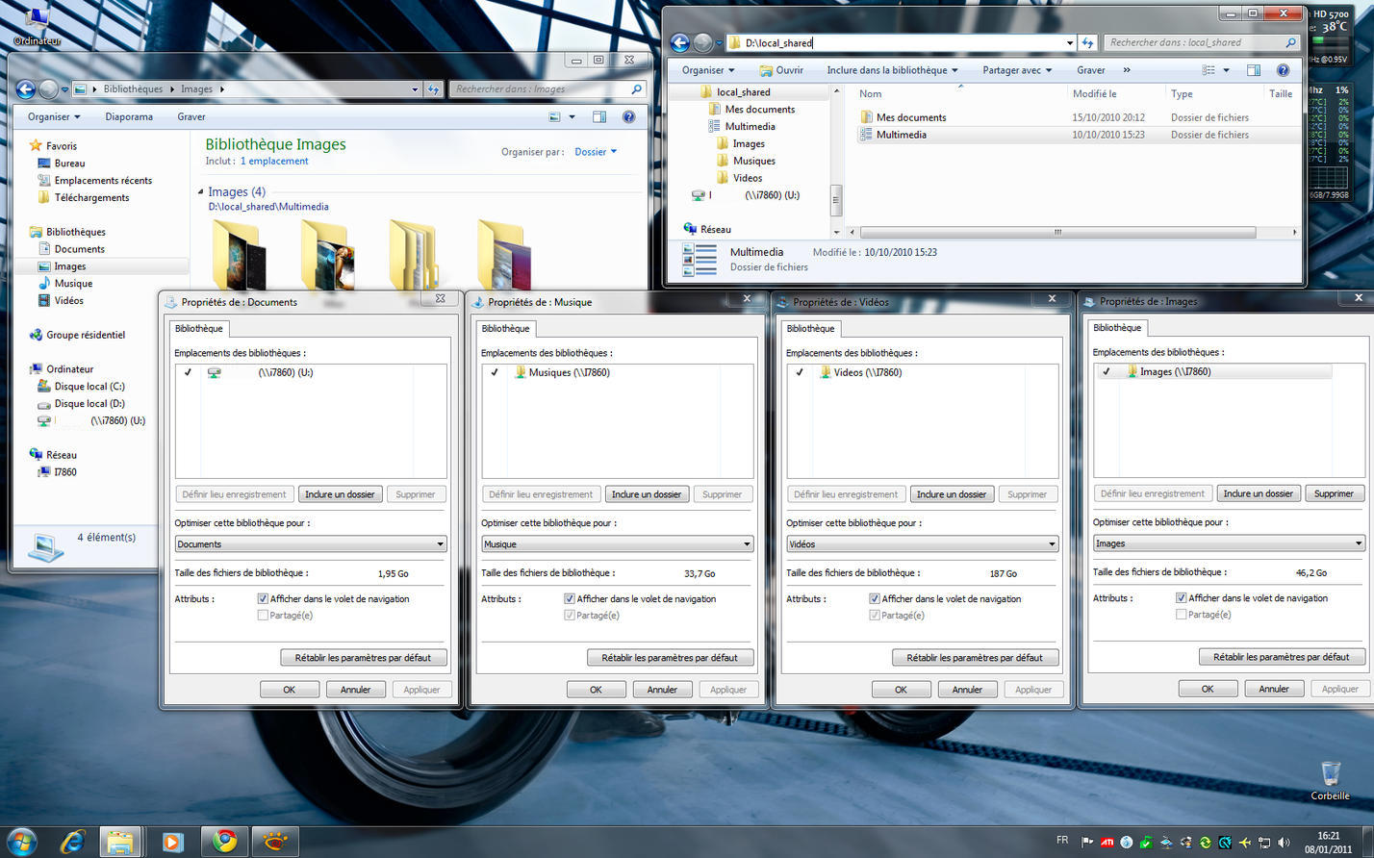
Task: Click 'Inclure un dossier' in Musique properties
Action: click(x=647, y=494)
